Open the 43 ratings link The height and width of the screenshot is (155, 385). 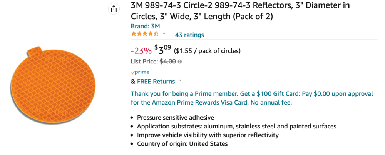[189, 35]
